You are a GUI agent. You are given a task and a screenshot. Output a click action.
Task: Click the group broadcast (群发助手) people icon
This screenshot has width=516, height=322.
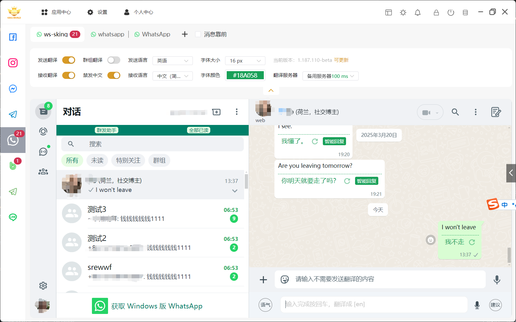pyautogui.click(x=43, y=172)
